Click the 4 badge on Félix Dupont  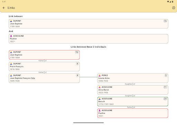[x=77, y=75]
